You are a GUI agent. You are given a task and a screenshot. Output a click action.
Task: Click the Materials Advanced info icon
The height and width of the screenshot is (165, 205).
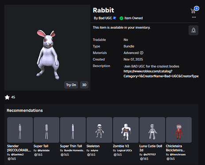coord(142,53)
